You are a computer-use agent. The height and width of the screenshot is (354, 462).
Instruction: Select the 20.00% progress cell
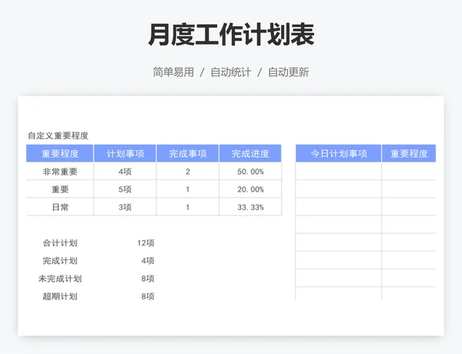[250, 189]
